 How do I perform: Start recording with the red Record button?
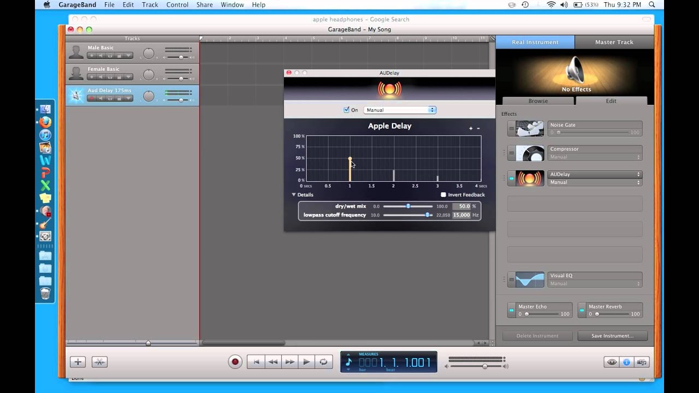tap(235, 362)
